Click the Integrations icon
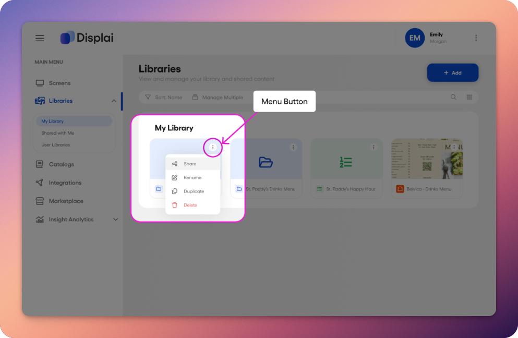The height and width of the screenshot is (338, 518). tap(39, 183)
